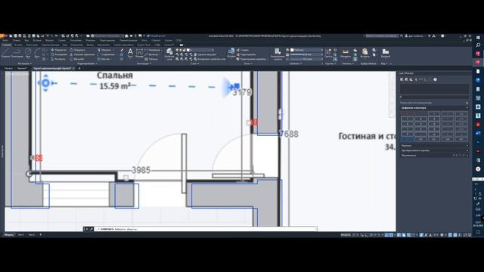Click the Масштаб scale tool
484x272 pixels.
point(77,59)
